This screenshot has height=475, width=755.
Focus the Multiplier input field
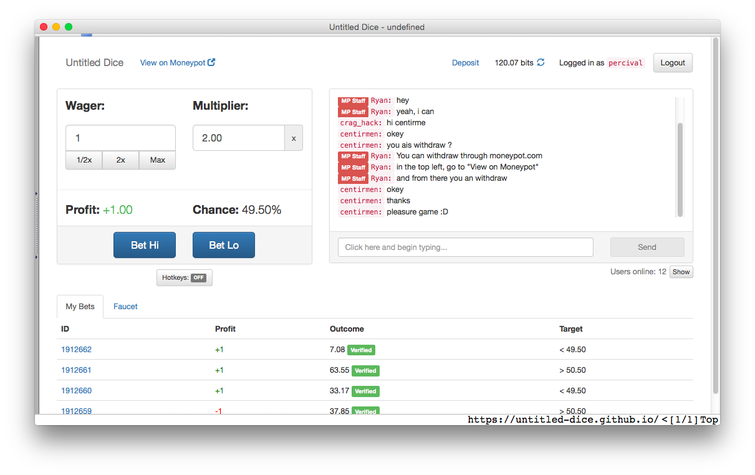239,138
